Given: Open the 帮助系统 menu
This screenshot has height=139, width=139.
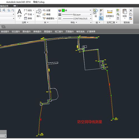Looking at the screenshot, I should tap(80, 32).
